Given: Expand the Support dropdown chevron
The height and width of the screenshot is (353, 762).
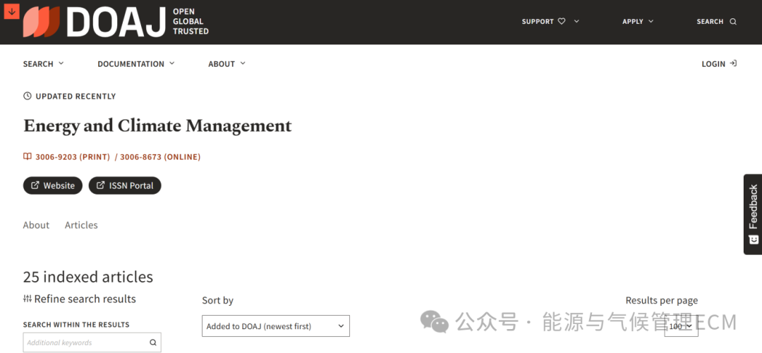Looking at the screenshot, I should [x=576, y=21].
